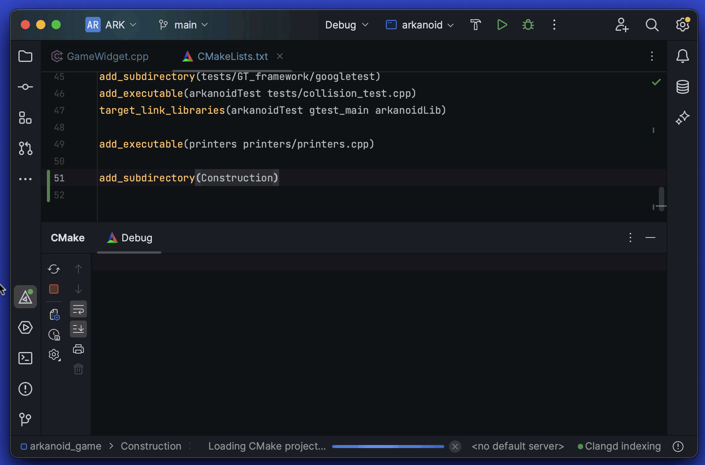Open the Debug run configuration dropdown

coord(346,25)
